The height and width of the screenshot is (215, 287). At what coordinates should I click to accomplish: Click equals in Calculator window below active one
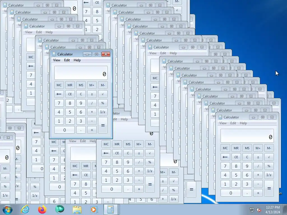coord(150,184)
